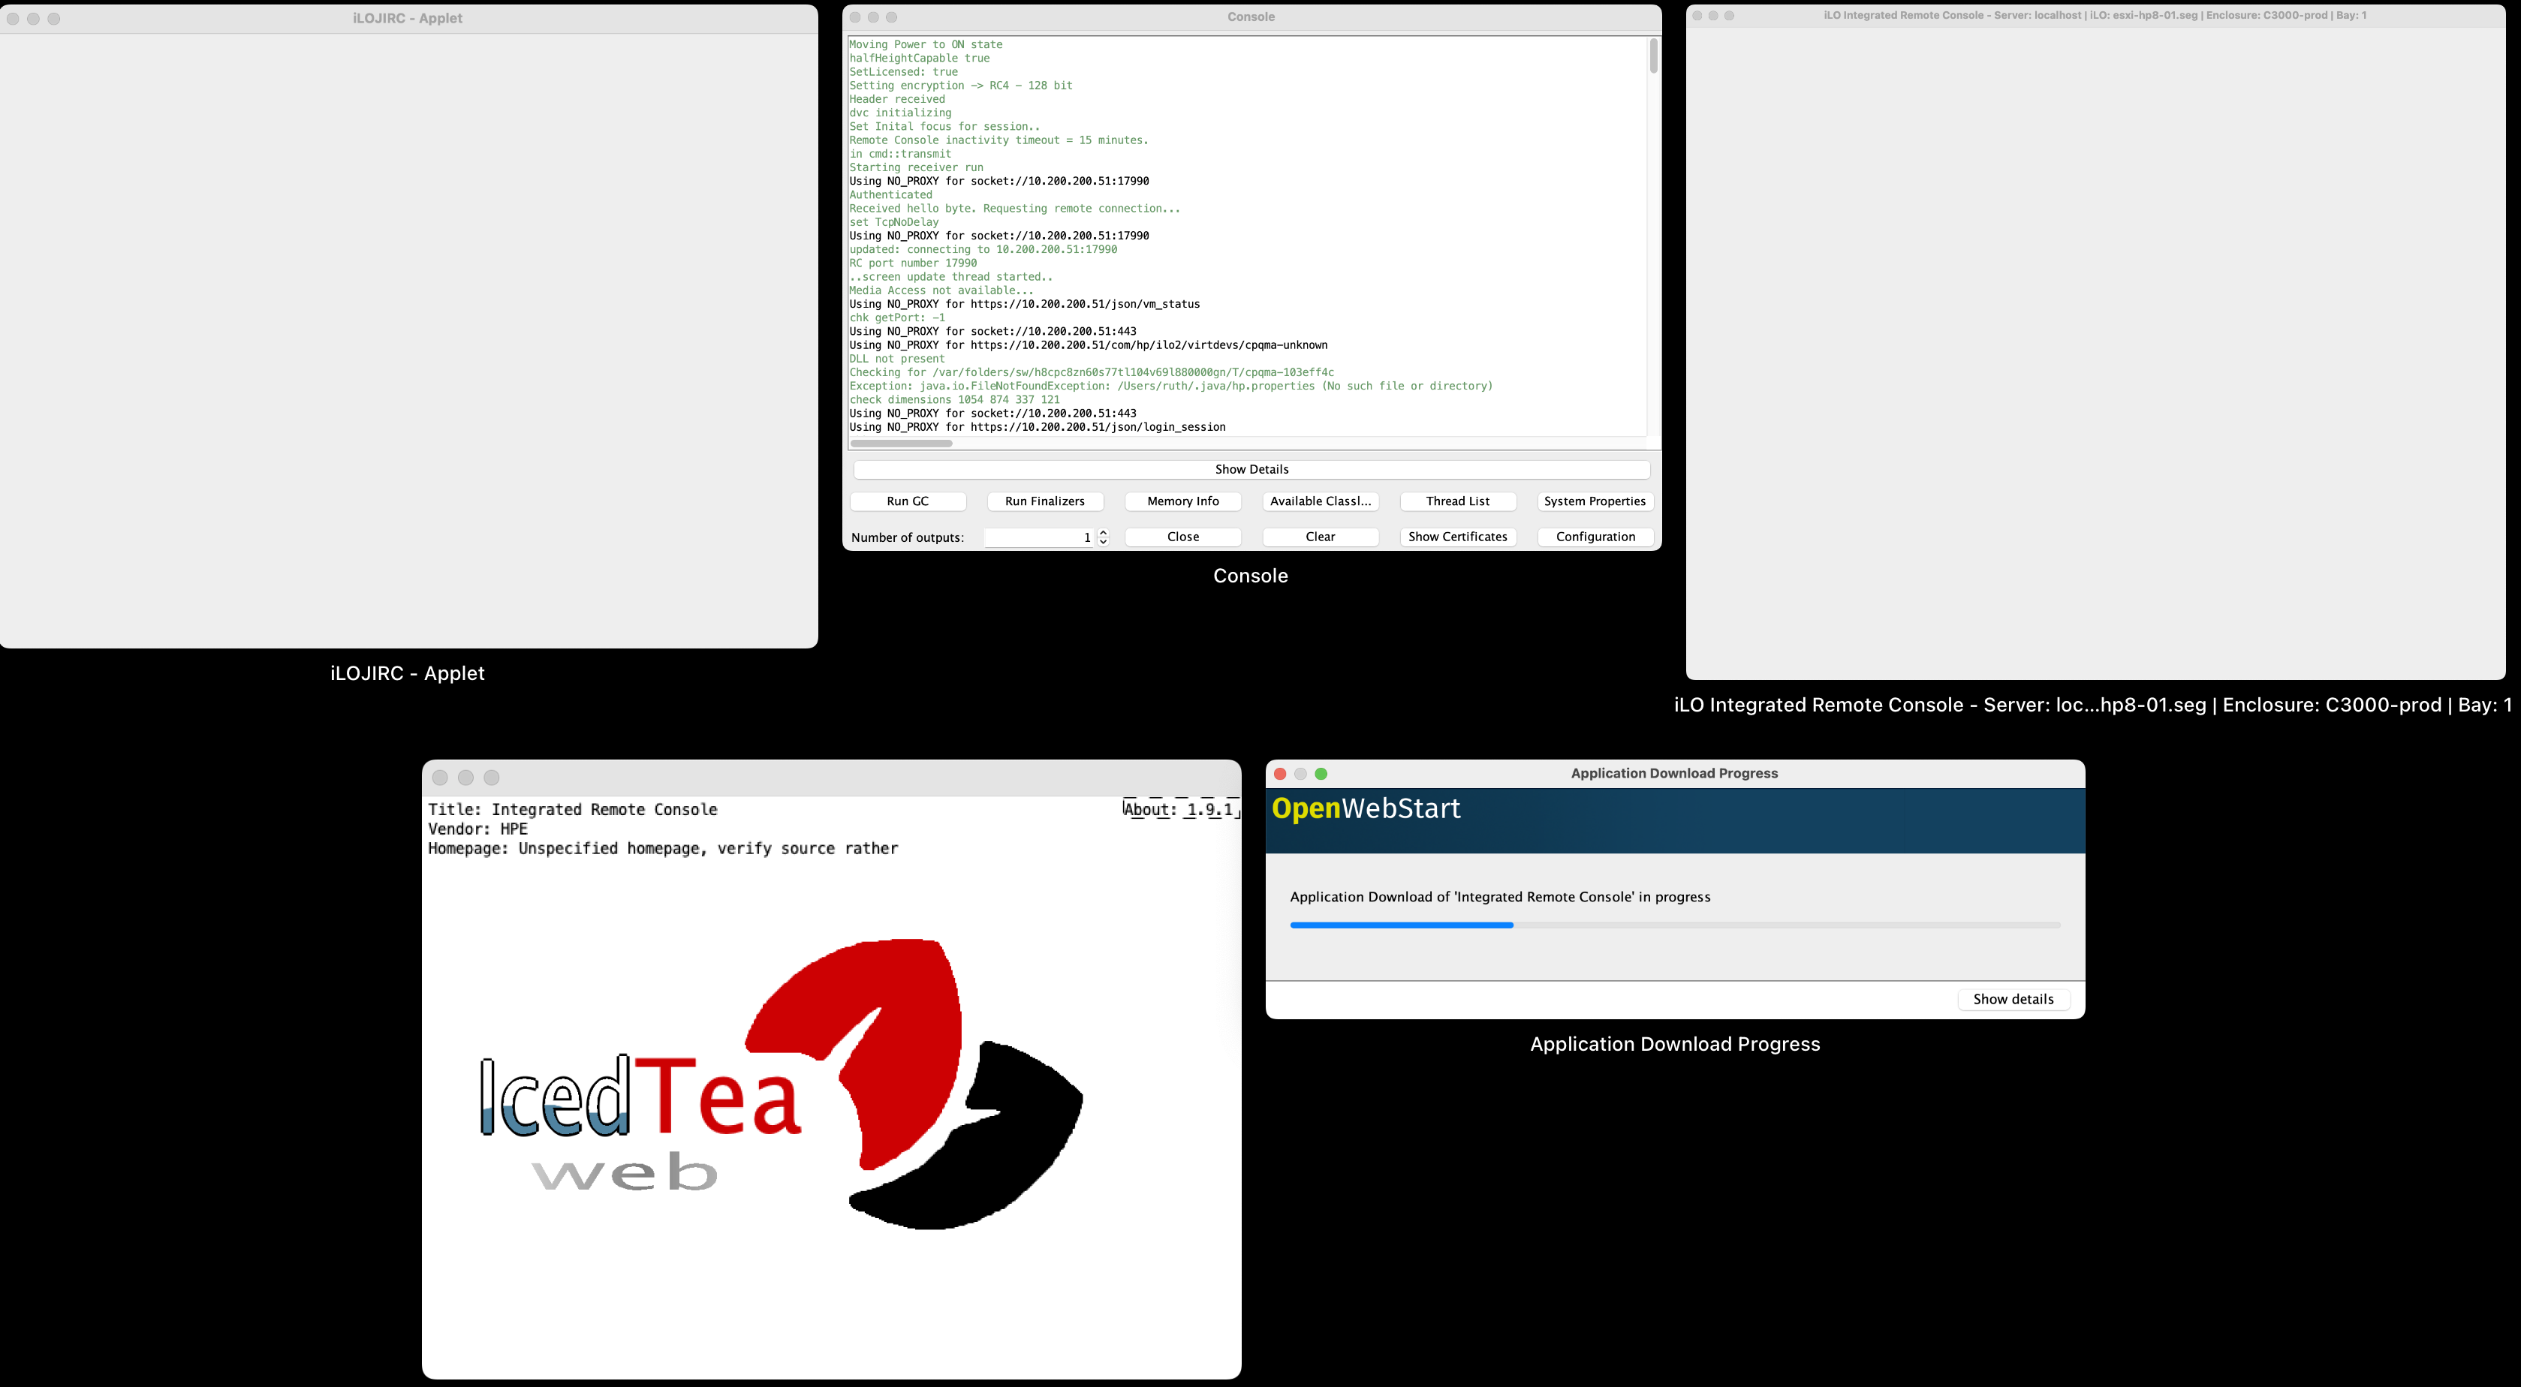Open Memory Info in the Console
The height and width of the screenshot is (1387, 2521).
[1183, 501]
